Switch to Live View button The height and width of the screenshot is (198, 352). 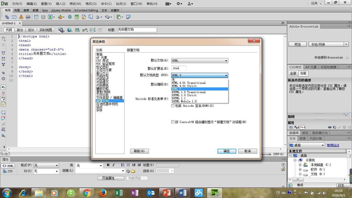(46, 30)
